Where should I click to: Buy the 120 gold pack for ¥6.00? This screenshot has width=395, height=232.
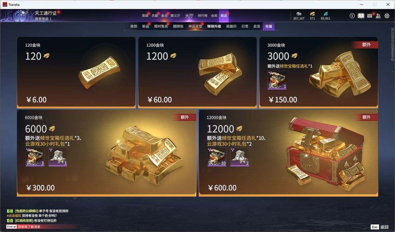click(x=76, y=73)
